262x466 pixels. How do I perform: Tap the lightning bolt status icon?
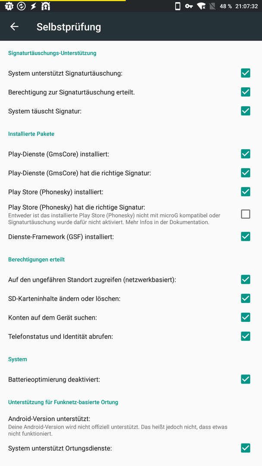click(x=34, y=6)
